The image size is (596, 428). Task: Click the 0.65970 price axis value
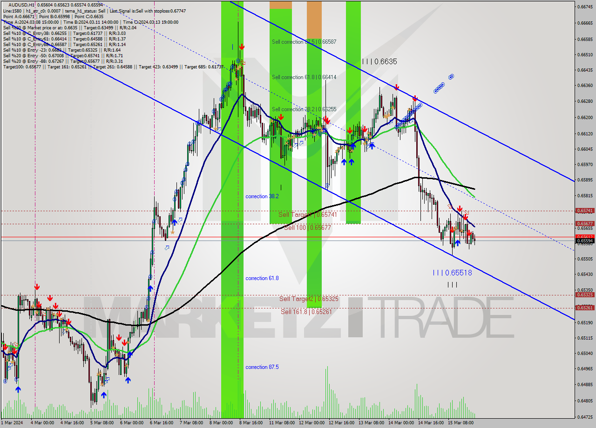585,164
